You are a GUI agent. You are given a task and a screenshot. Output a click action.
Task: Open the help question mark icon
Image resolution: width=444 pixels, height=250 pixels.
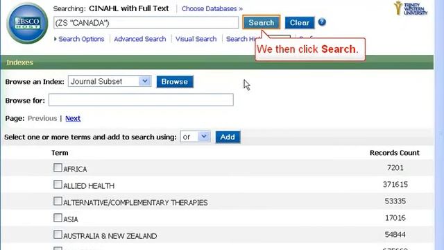322,22
